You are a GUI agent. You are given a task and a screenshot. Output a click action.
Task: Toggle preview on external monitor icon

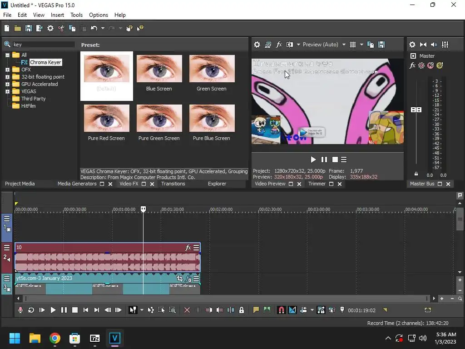click(268, 45)
